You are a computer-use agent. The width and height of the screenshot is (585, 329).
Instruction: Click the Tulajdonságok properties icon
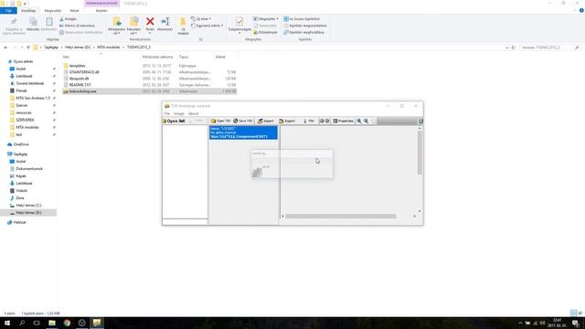(239, 21)
